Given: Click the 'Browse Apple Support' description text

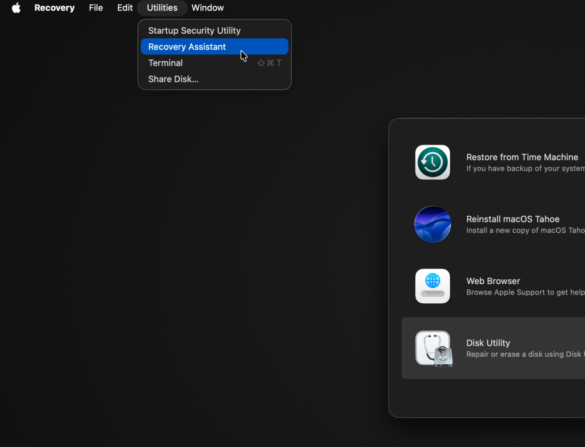Looking at the screenshot, I should (525, 292).
